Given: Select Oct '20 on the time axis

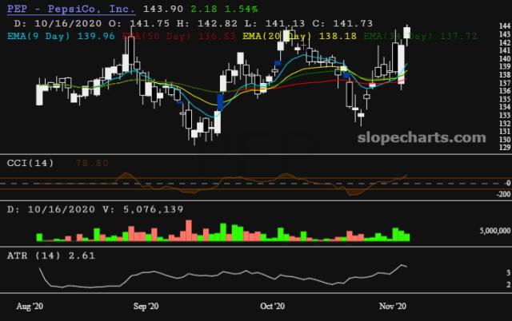Looking at the screenshot, I should [x=272, y=306].
